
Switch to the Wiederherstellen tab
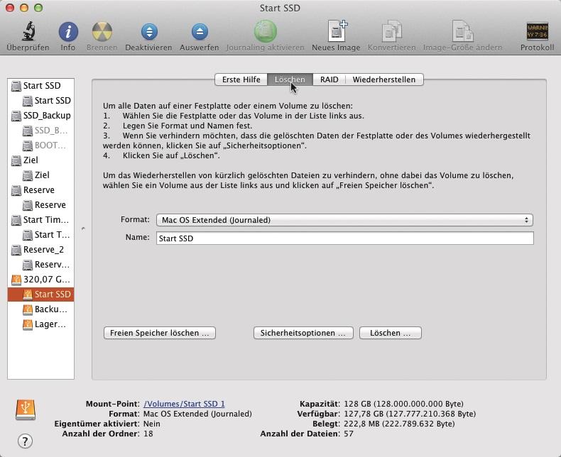[x=384, y=79]
